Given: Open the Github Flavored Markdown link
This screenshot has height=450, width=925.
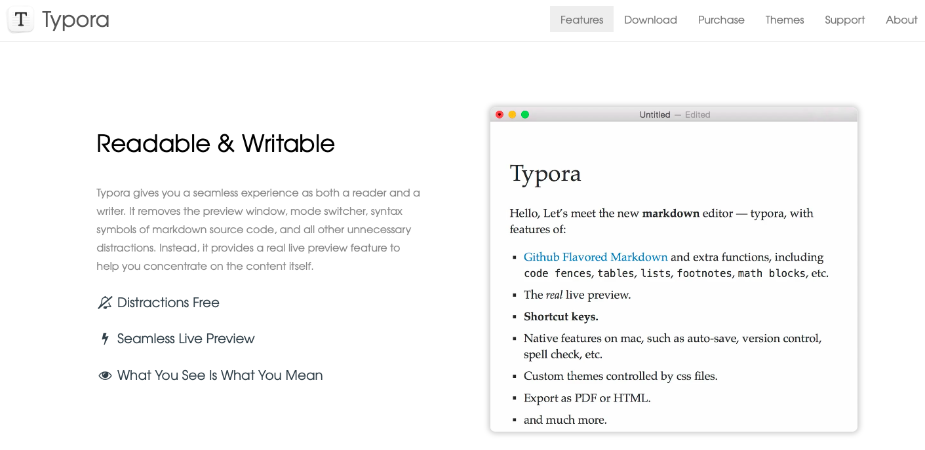Looking at the screenshot, I should click(x=595, y=257).
